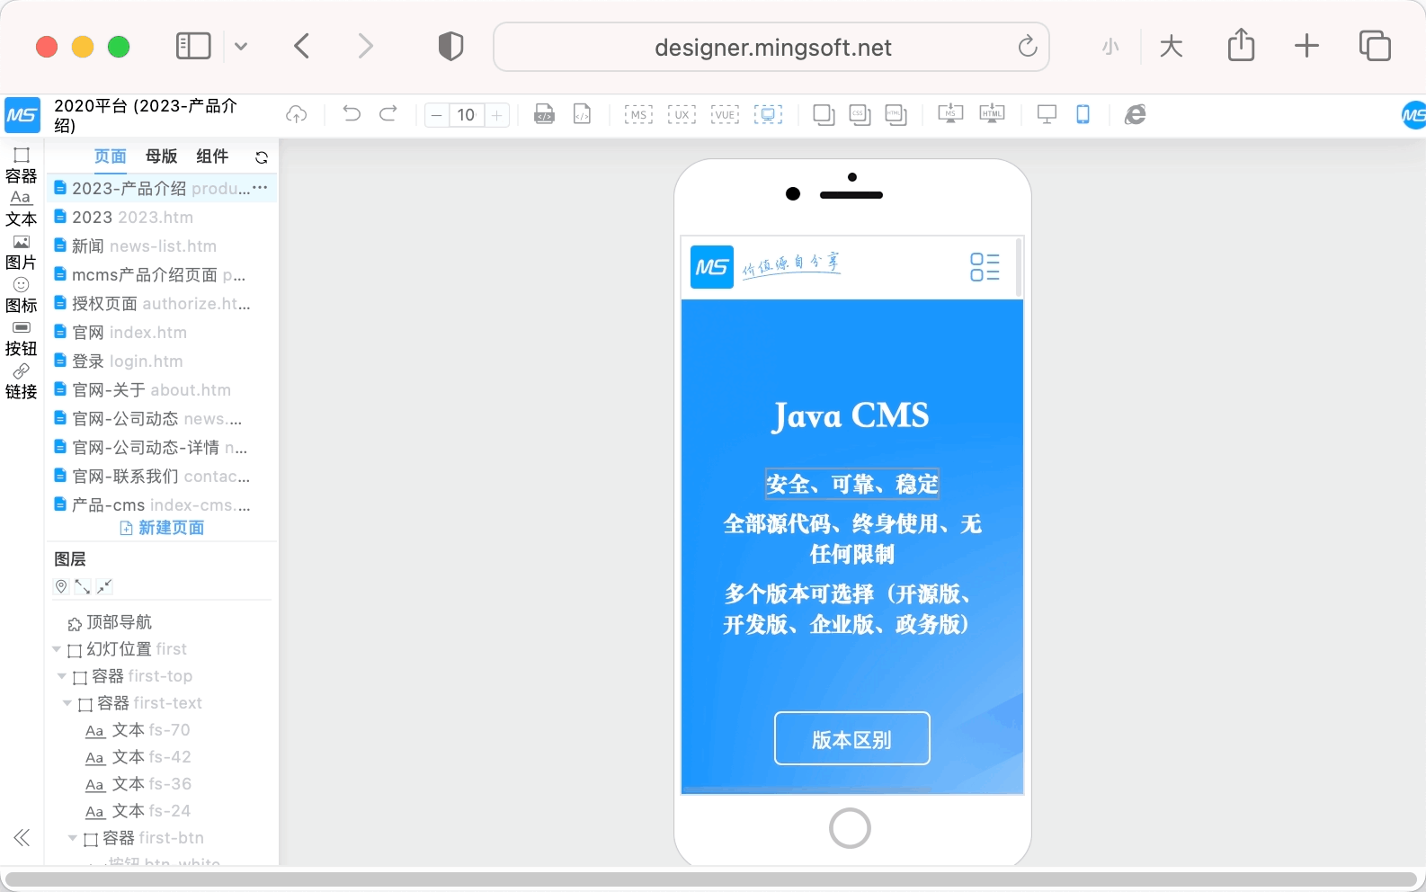Open the 官网 index.htm page
Screen dimensions: 1426x892
(162, 332)
